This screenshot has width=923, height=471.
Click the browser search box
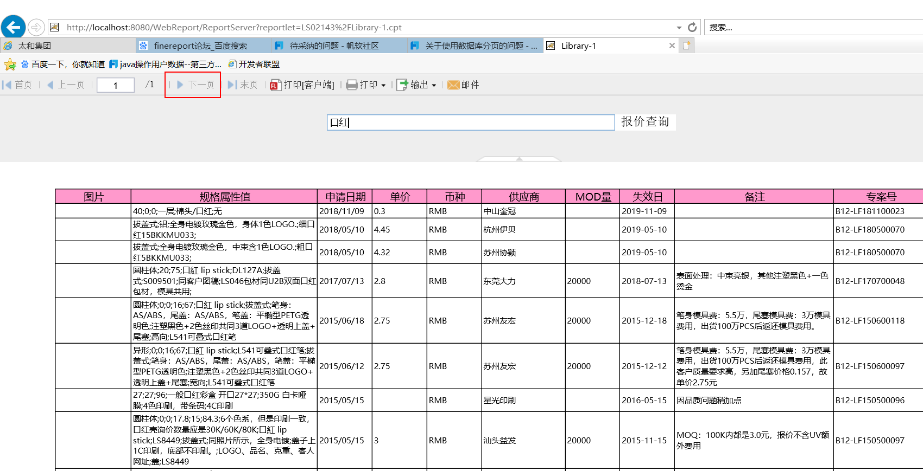[x=814, y=27]
